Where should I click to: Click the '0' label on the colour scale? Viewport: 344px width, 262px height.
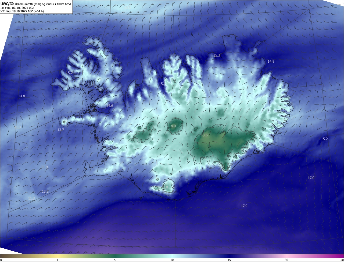point(1,260)
